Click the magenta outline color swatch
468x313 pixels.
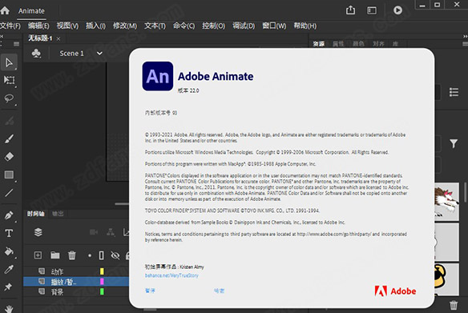(x=102, y=282)
